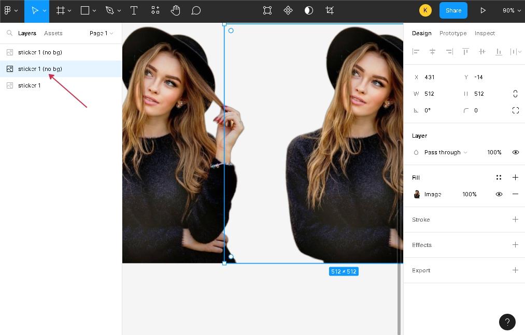
Task: Open the 90% zoom dropdown
Action: point(511,10)
